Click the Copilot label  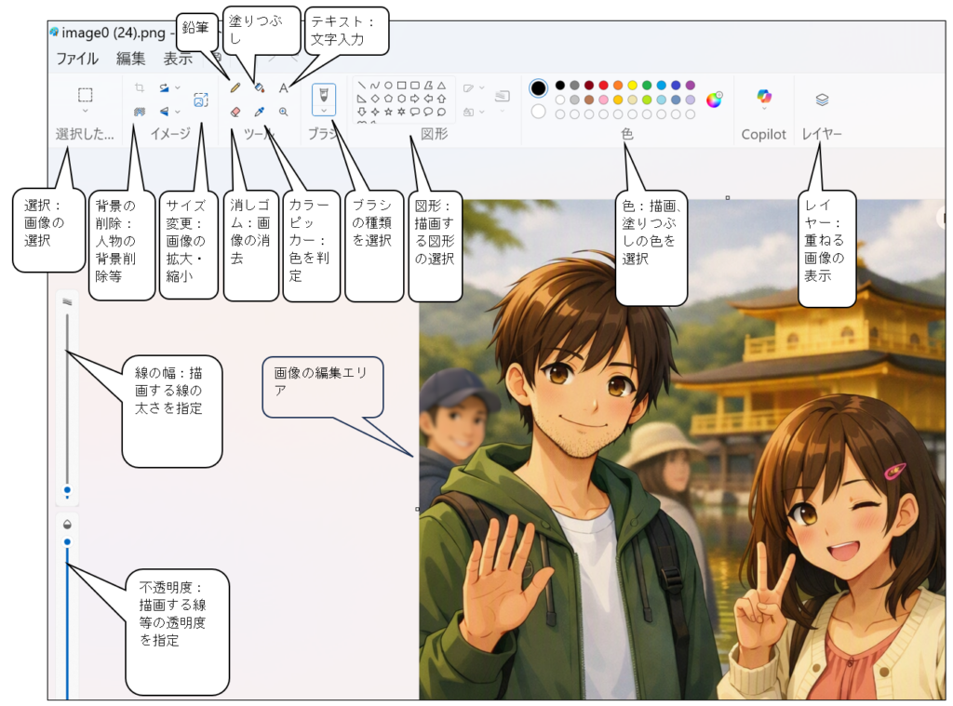point(764,134)
